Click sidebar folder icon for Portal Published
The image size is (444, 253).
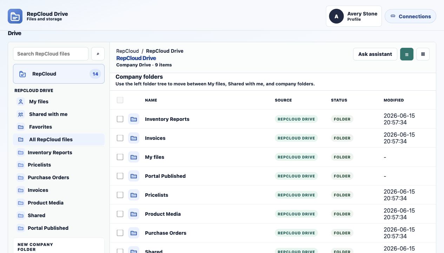pos(21,228)
